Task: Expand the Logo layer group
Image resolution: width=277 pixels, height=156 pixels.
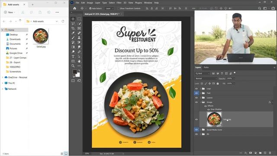Action: (x=200, y=88)
